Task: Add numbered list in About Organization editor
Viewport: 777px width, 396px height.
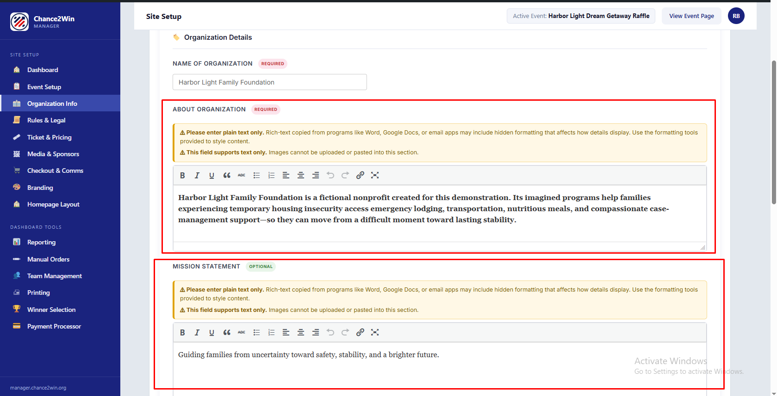Action: point(271,175)
